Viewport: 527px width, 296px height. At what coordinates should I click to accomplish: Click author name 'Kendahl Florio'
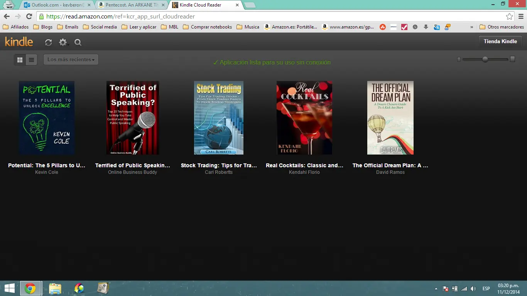click(304, 172)
